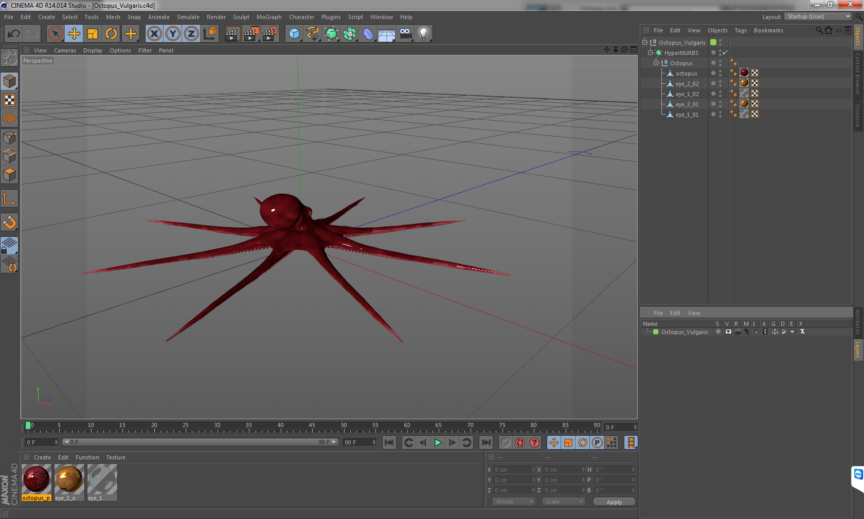Toggle HyperNURBS enabled green checkmark
The width and height of the screenshot is (864, 519).
pyautogui.click(x=725, y=53)
